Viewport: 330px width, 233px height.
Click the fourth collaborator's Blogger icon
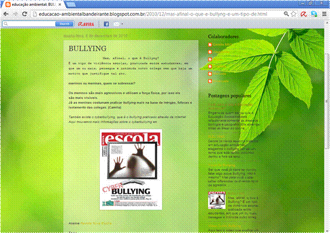210,66
